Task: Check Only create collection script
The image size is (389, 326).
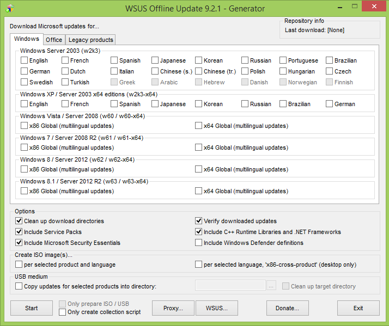Action: pyautogui.click(x=62, y=312)
